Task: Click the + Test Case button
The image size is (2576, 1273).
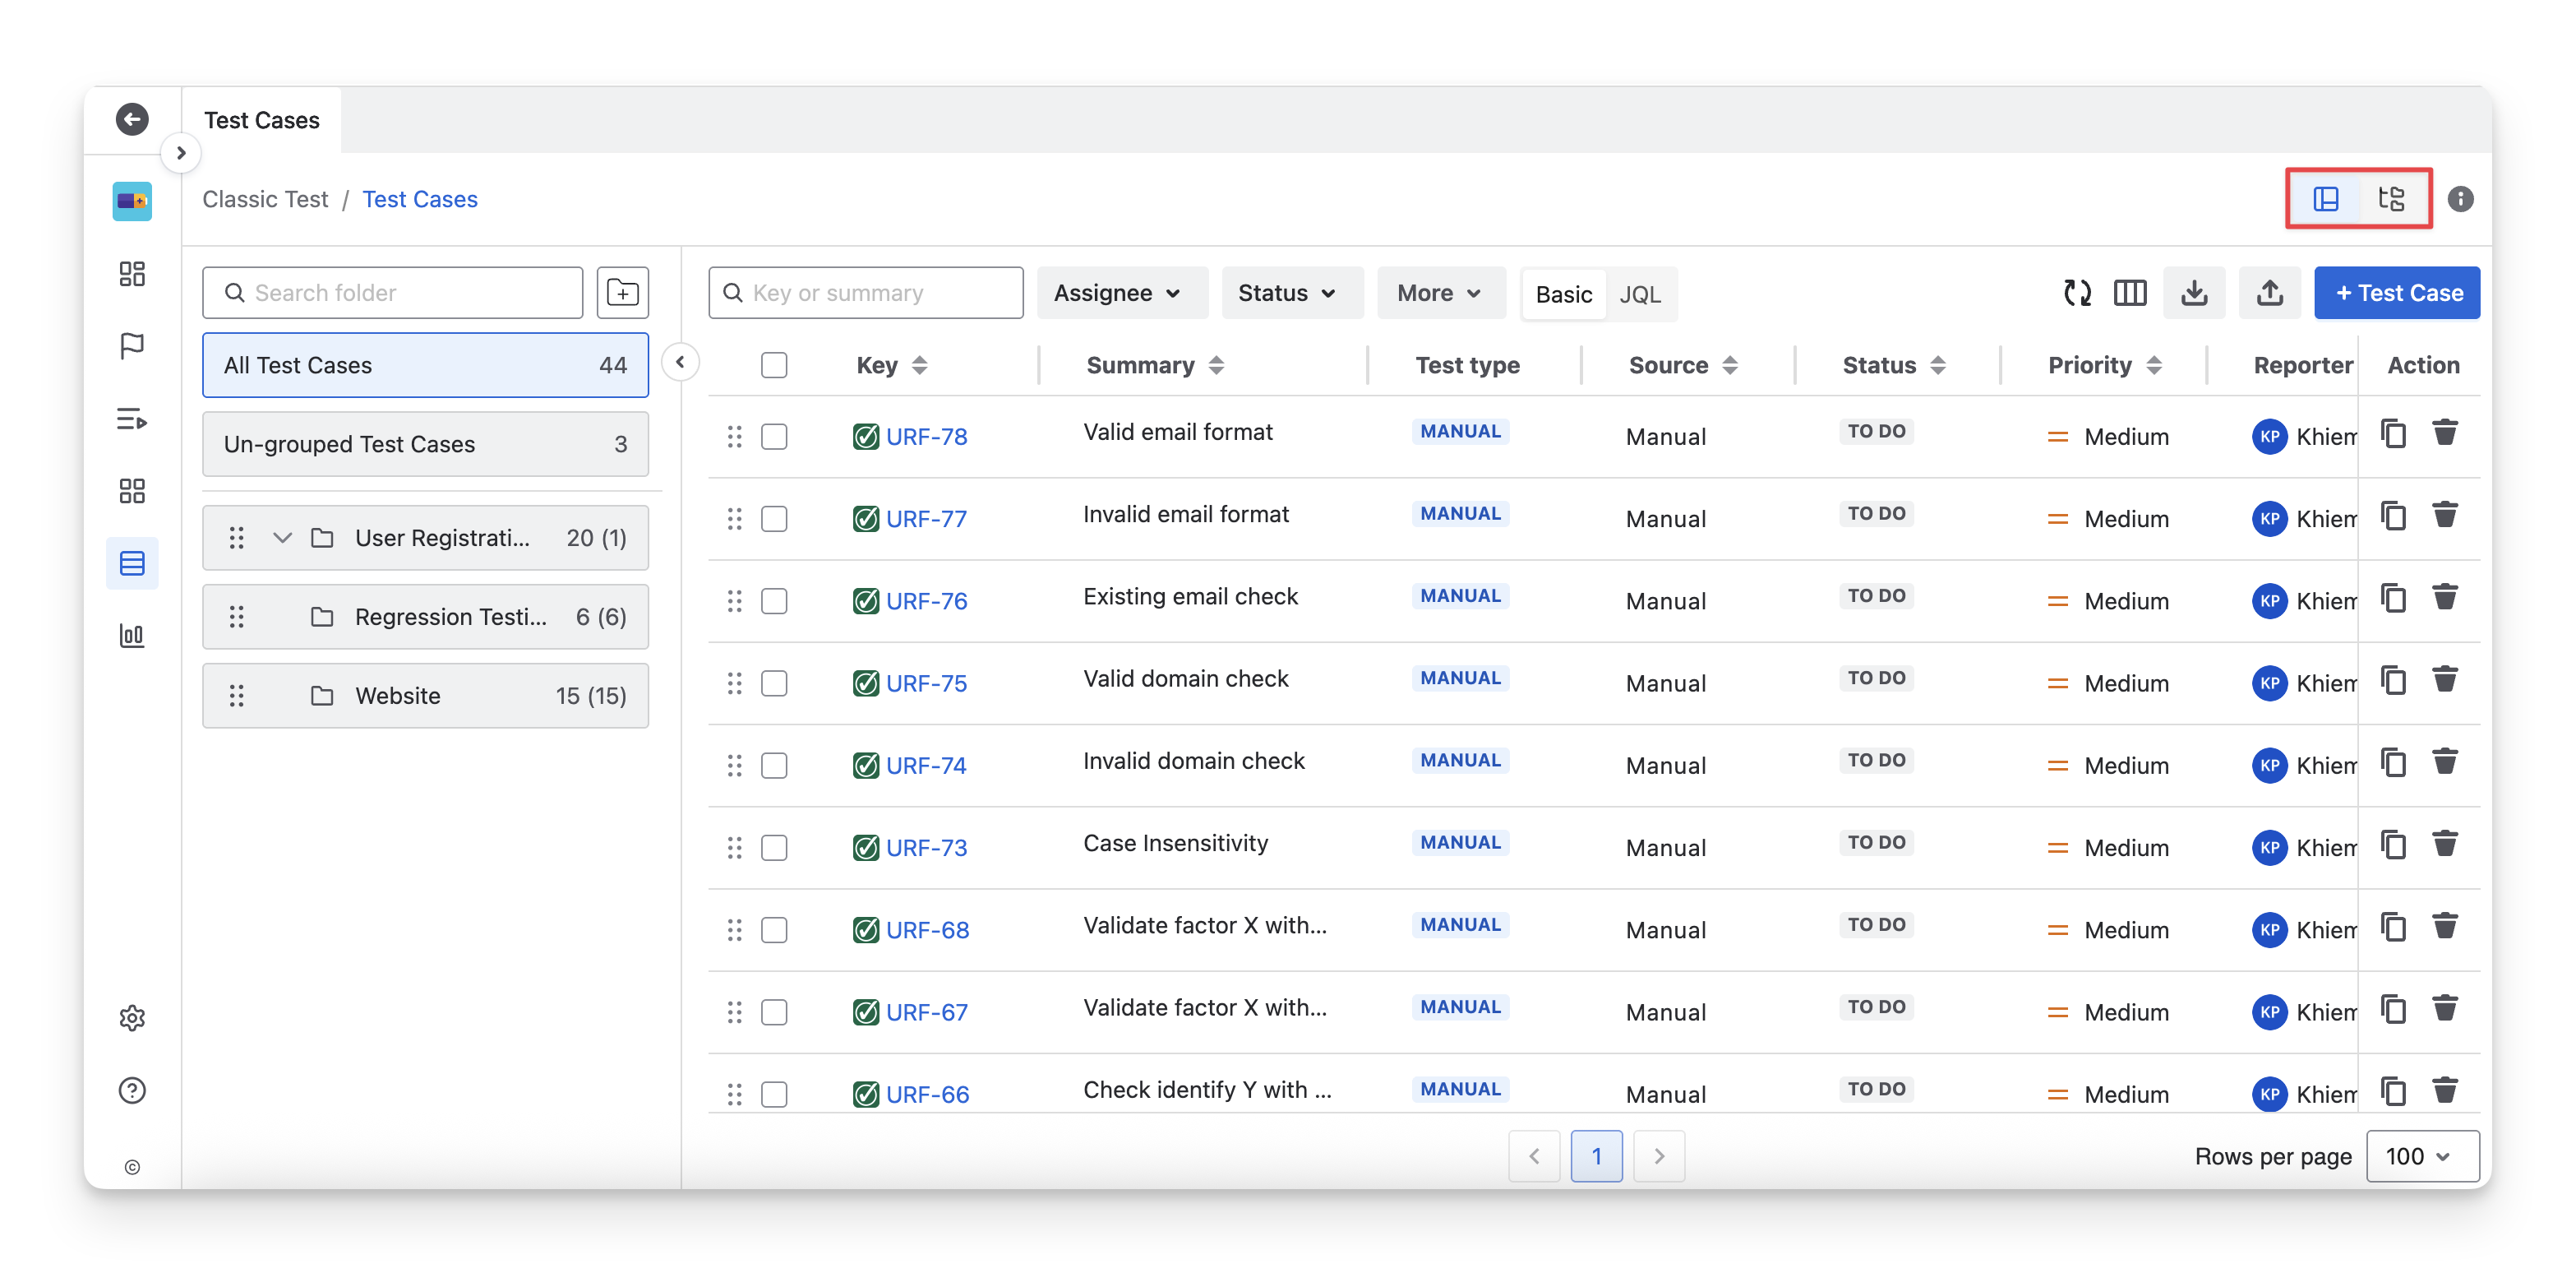Action: click(x=2396, y=292)
